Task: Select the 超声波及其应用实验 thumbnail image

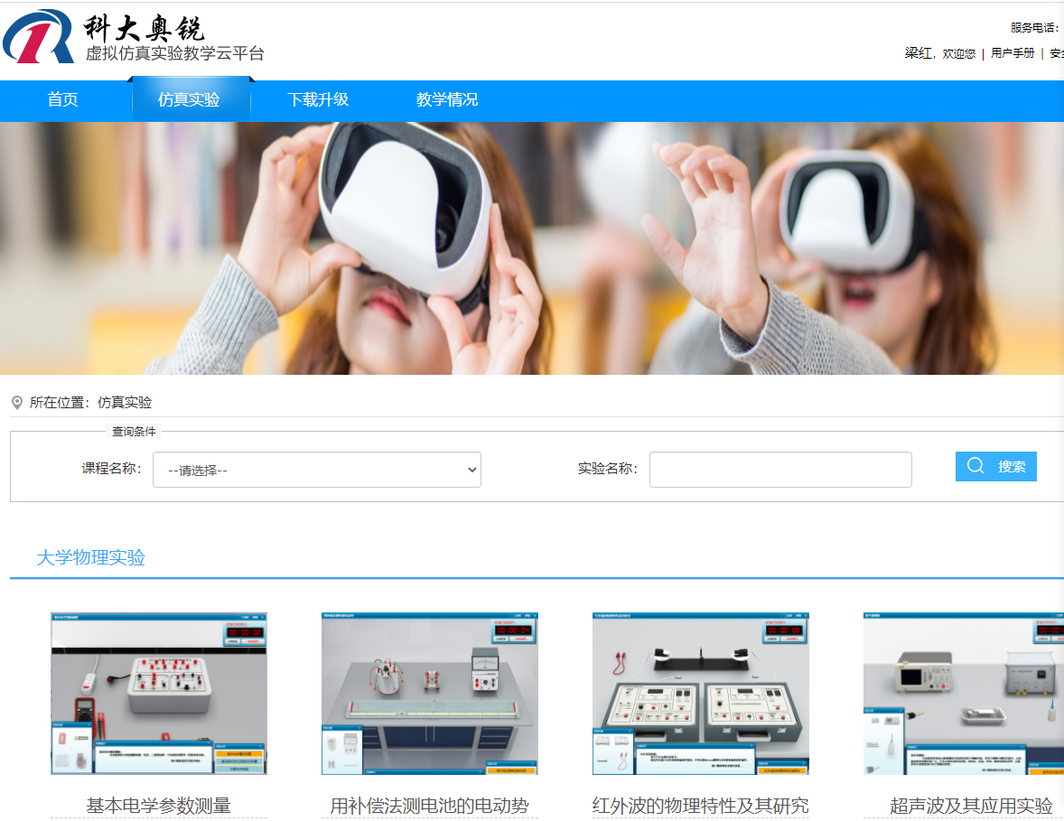Action: coord(963,693)
